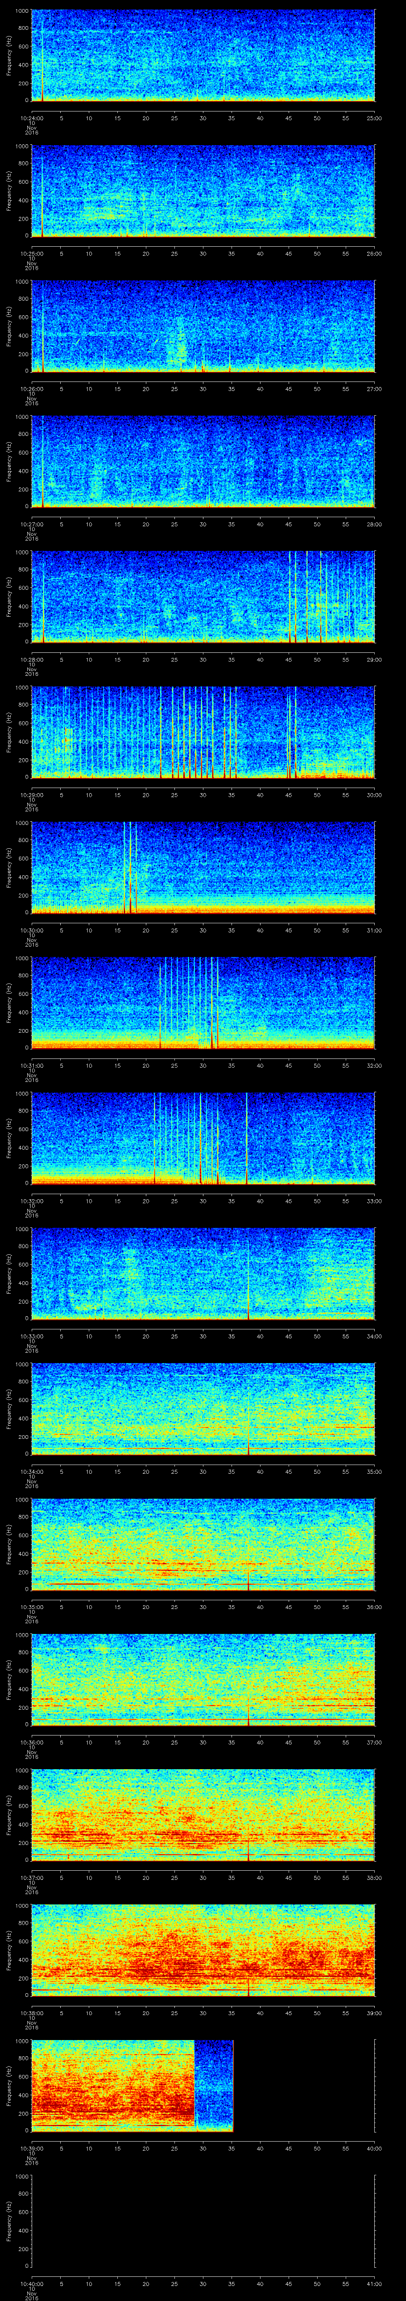
Task: Open the spectrogram panel beginning 10:26:00
Action: pos(203,326)
